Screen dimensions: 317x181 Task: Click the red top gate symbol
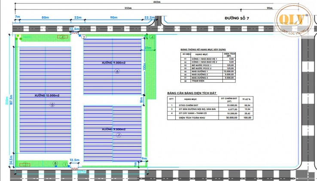[x=73, y=33]
